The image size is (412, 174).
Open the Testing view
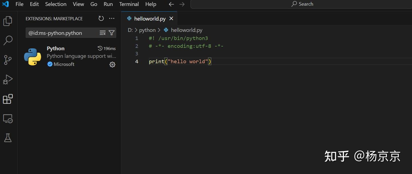[x=8, y=138]
